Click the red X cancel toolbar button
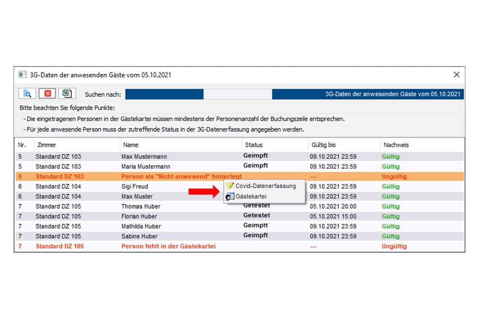 coord(47,94)
